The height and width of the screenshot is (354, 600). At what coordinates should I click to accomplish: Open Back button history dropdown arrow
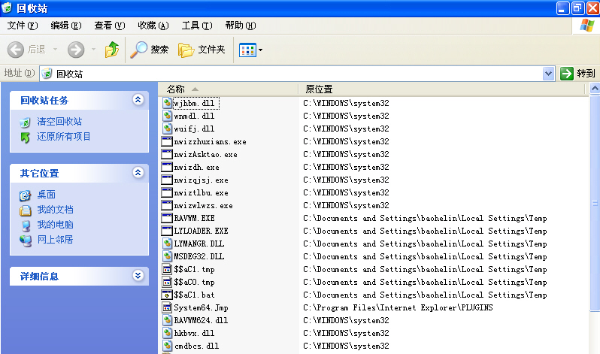tap(55, 49)
